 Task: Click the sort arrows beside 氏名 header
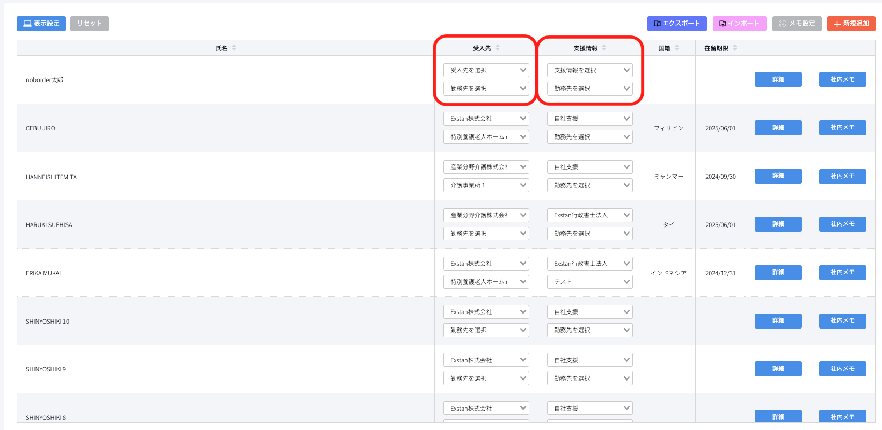234,48
